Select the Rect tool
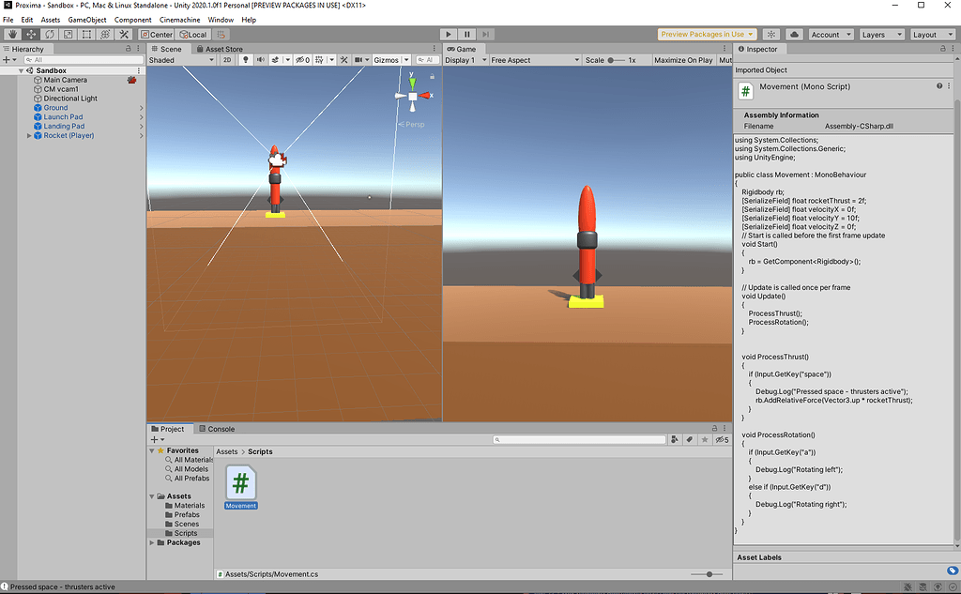The height and width of the screenshot is (594, 961). pos(86,35)
